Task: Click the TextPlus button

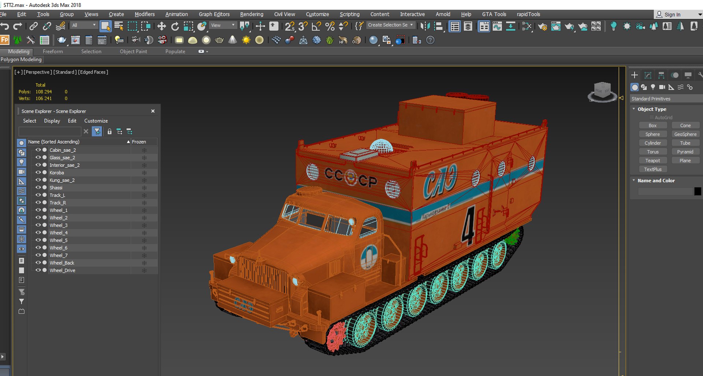Action: click(652, 169)
